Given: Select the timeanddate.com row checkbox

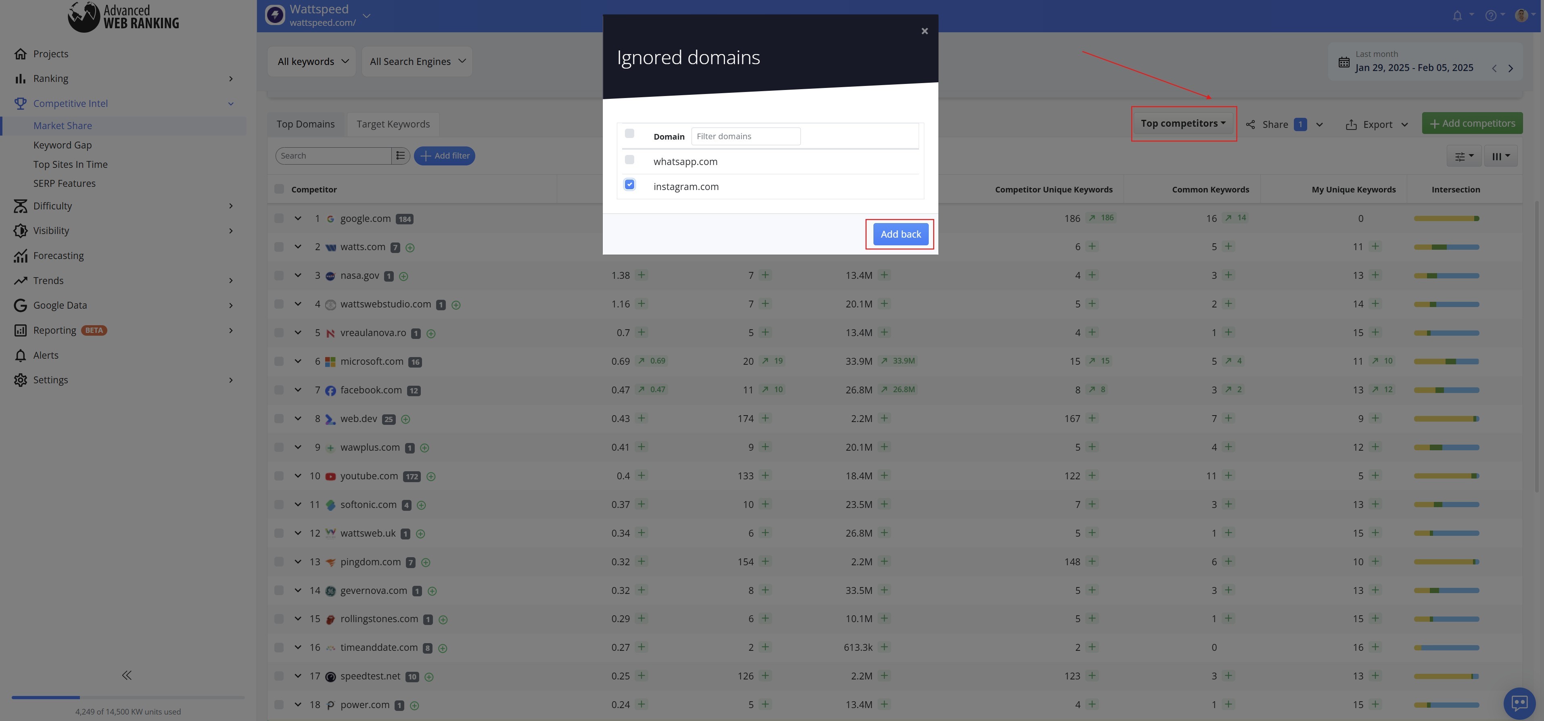Looking at the screenshot, I should tap(279, 648).
